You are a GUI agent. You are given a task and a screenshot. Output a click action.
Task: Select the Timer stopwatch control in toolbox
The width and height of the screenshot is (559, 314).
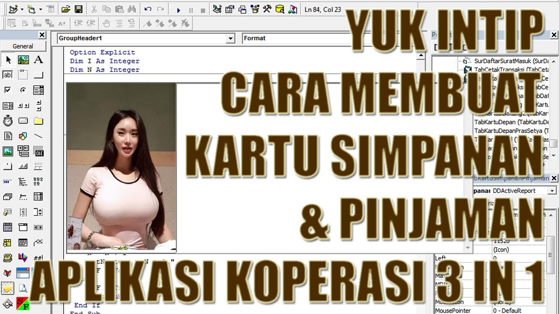[x=8, y=121]
